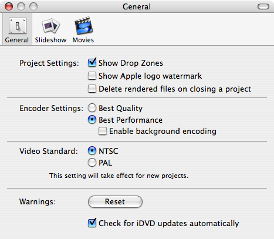Click the toolbar toggle pill button
The width and height of the screenshot is (274, 239).
pyautogui.click(x=263, y=6)
